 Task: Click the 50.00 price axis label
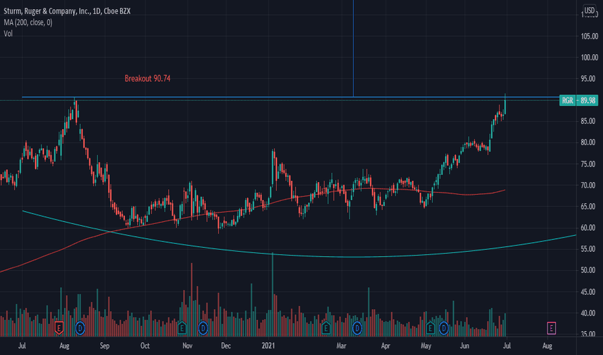coord(589,270)
